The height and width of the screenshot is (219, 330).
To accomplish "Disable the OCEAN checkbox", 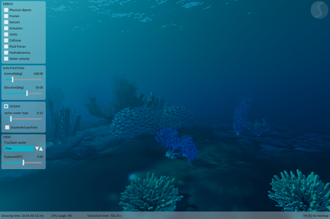I will pos(6,106).
